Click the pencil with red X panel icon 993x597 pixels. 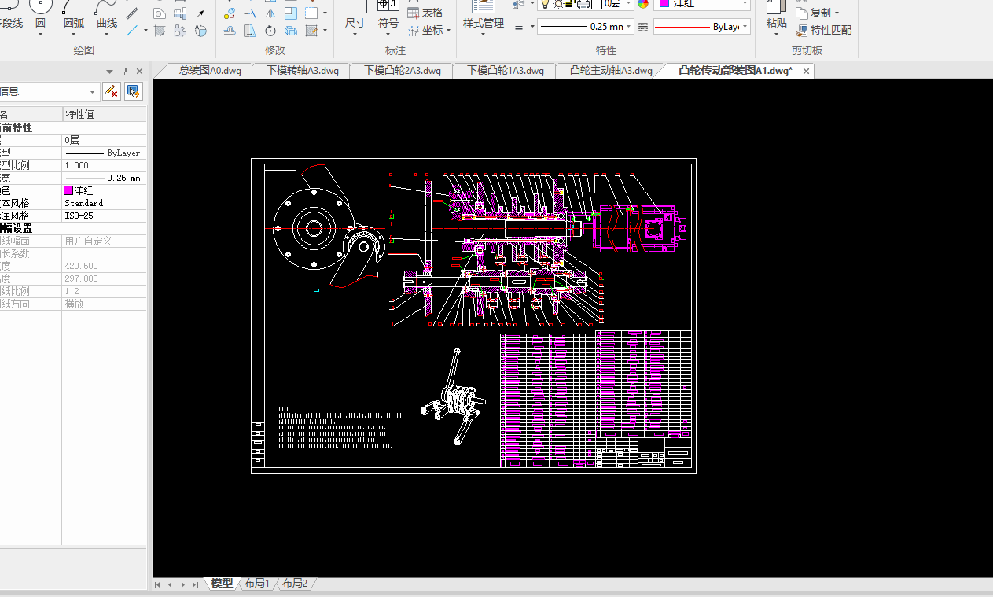tap(112, 91)
